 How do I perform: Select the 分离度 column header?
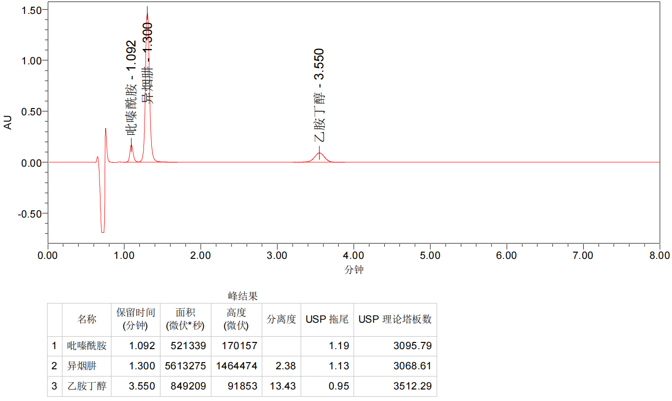pyautogui.click(x=281, y=319)
